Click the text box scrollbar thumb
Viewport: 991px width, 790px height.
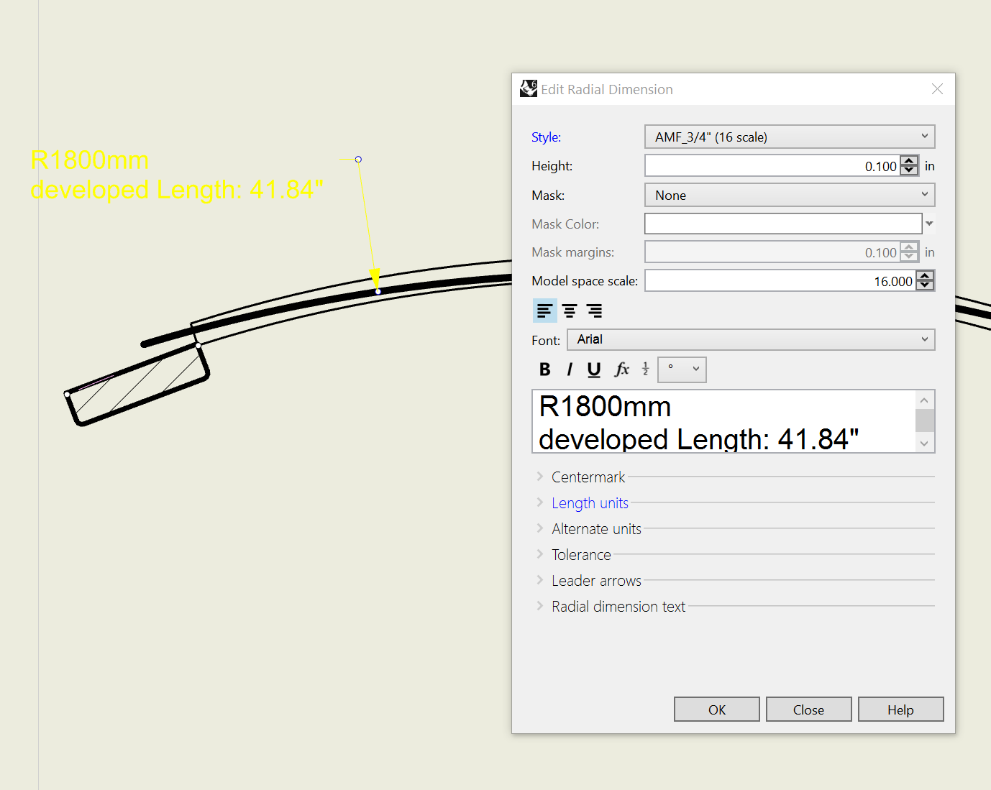[925, 420]
